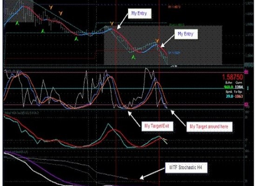This screenshot has width=256, height=186.
Task: Click the leftmost green up arrow on price chart
Action: (17, 23)
